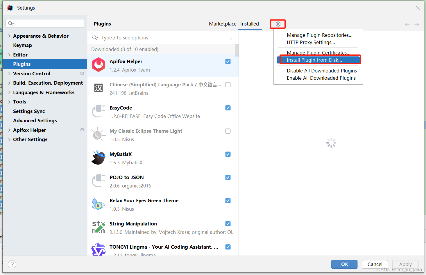Open Settings Sync in the tree

coord(29,111)
